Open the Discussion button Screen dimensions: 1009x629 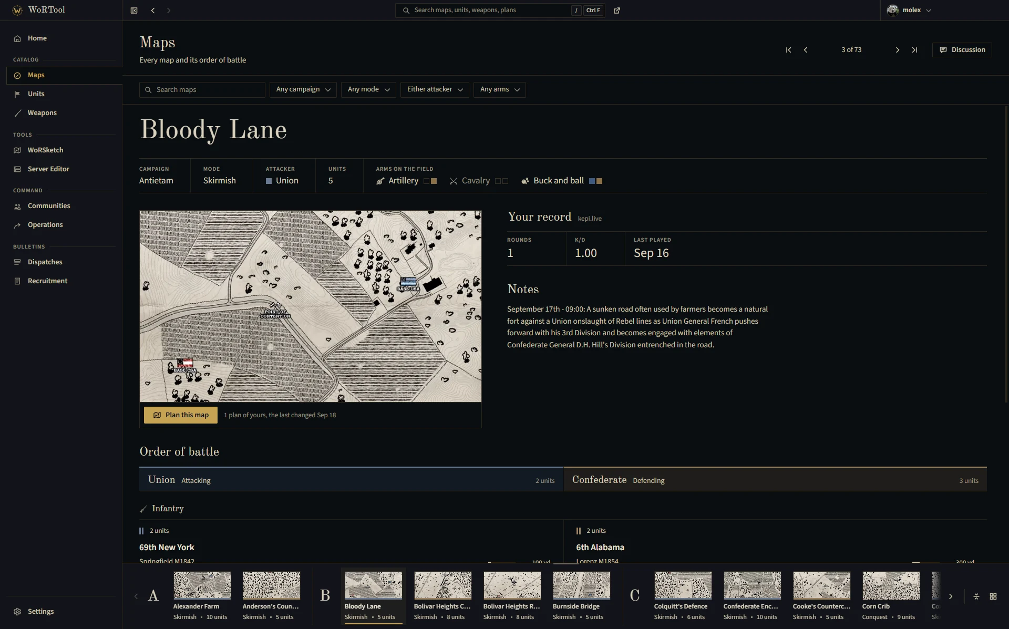click(962, 50)
